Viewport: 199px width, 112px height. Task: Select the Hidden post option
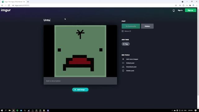tap(147, 26)
